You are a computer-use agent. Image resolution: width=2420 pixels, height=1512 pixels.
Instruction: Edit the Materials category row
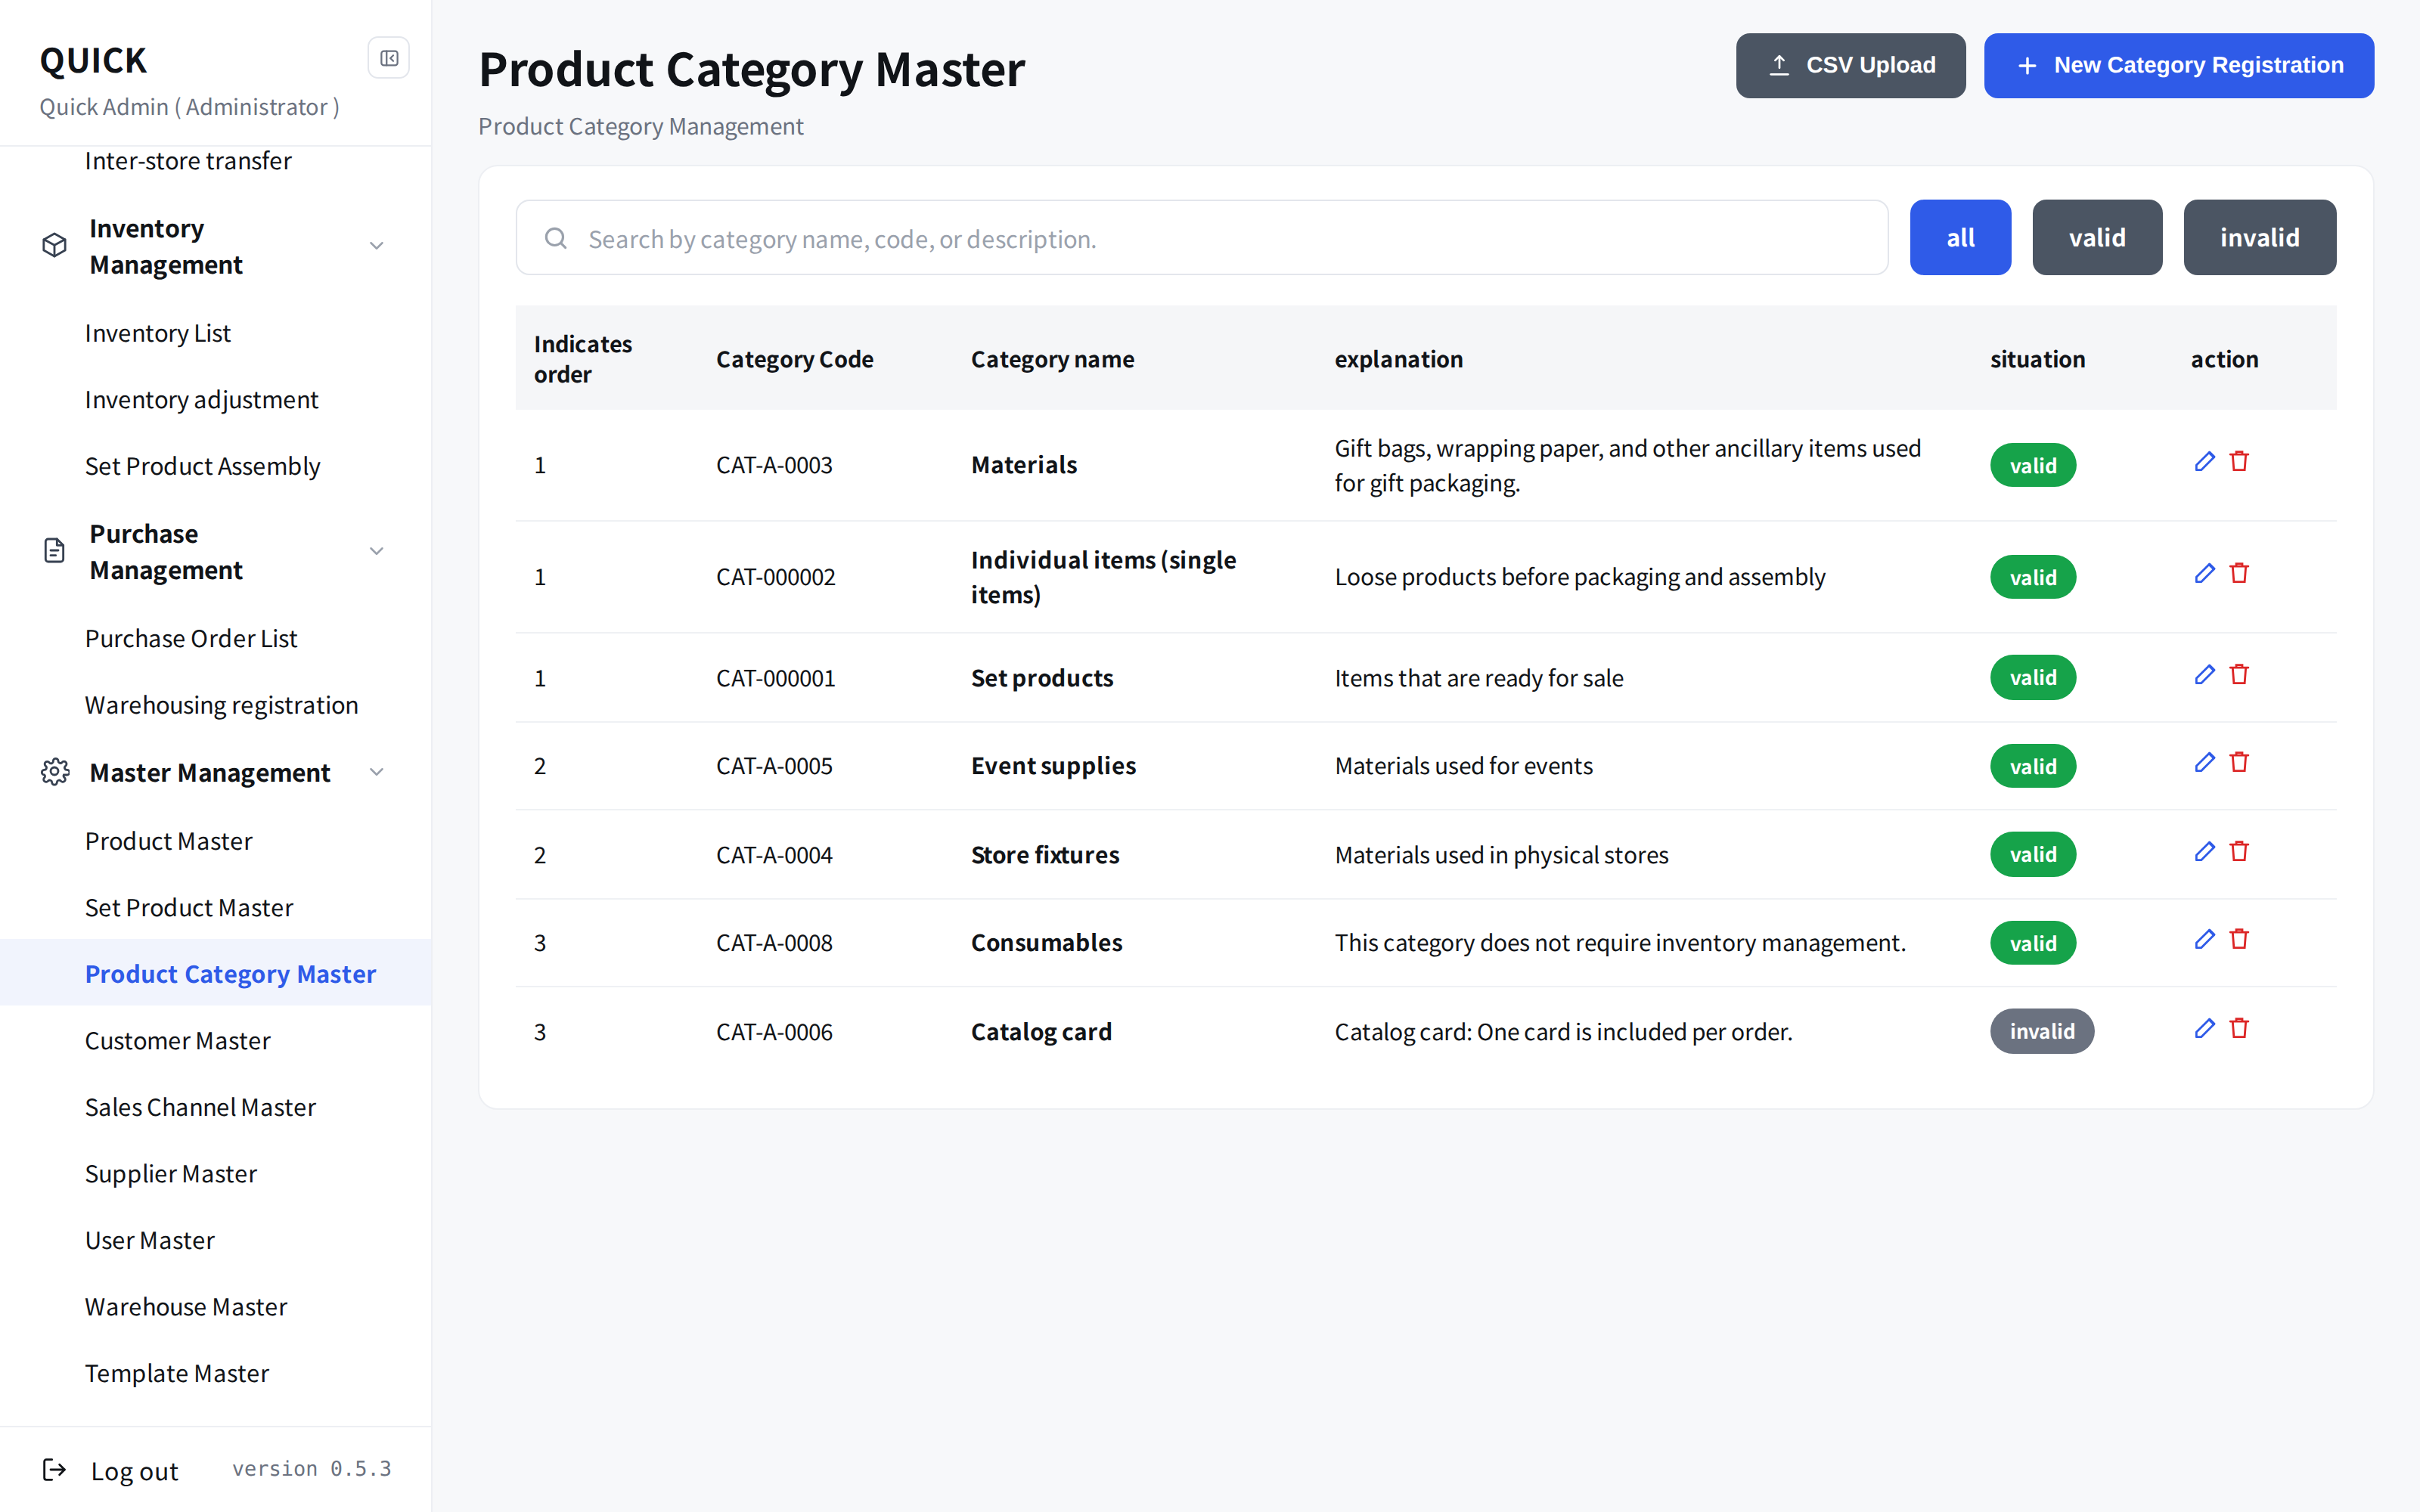pyautogui.click(x=2204, y=461)
